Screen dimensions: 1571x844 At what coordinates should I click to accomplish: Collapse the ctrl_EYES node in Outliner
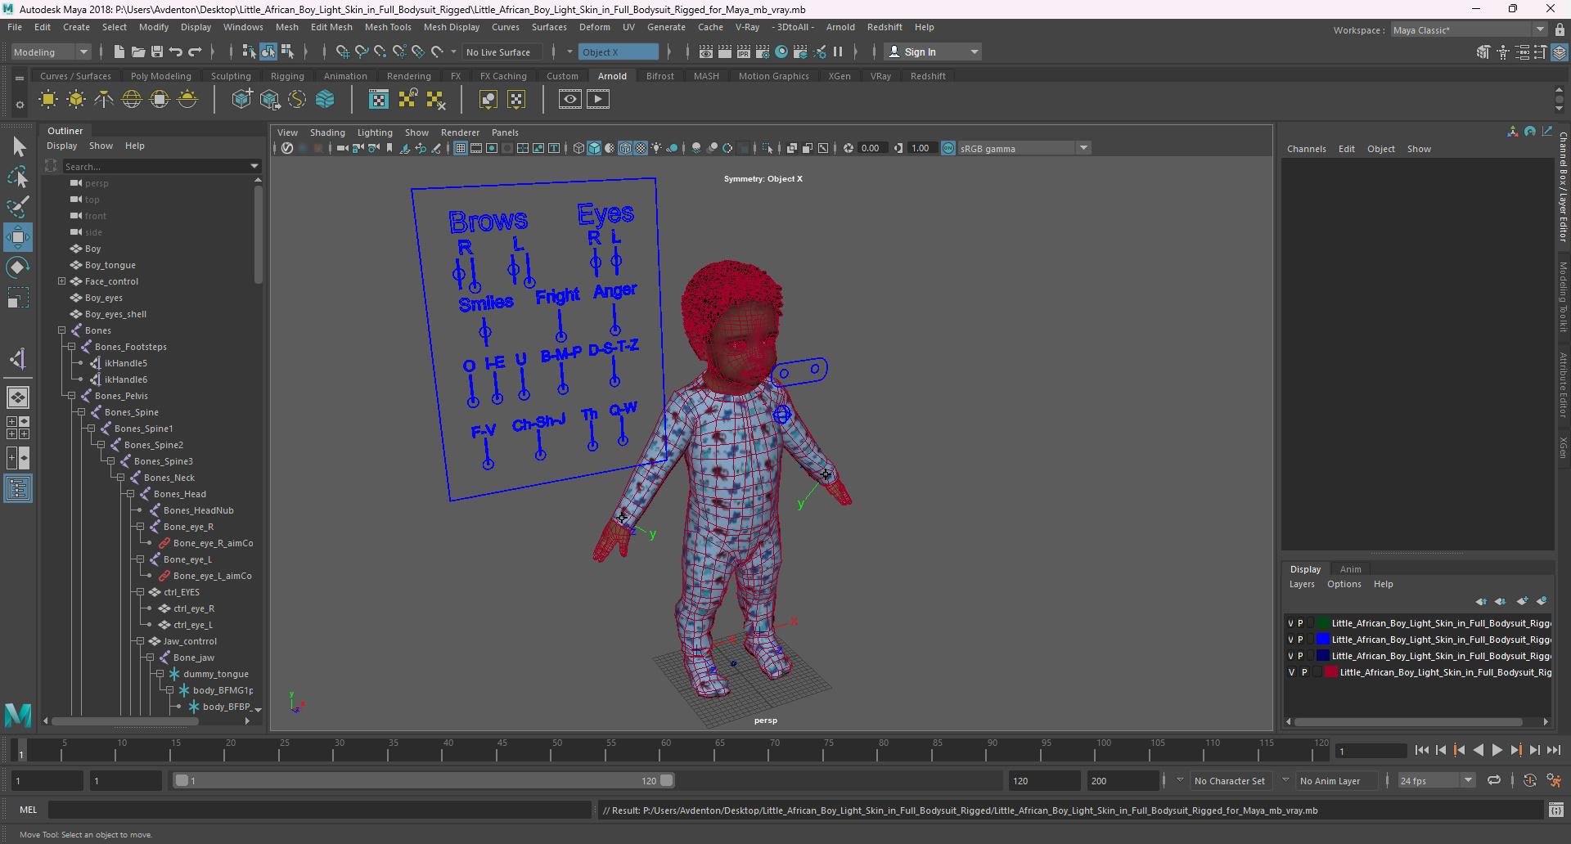tap(140, 592)
